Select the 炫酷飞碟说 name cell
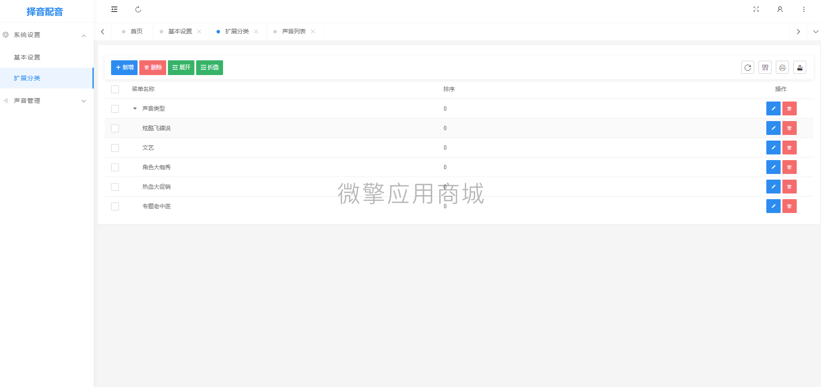821x387 pixels. (157, 128)
